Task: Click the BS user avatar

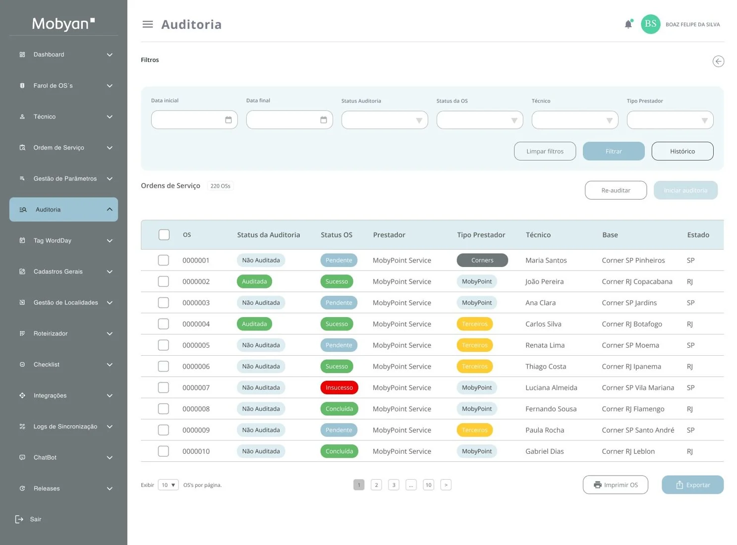Action: tap(650, 24)
